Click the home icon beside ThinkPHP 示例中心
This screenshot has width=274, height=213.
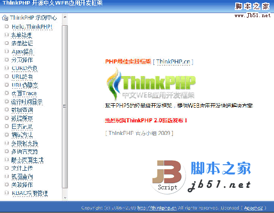pyautogui.click(x=5, y=18)
